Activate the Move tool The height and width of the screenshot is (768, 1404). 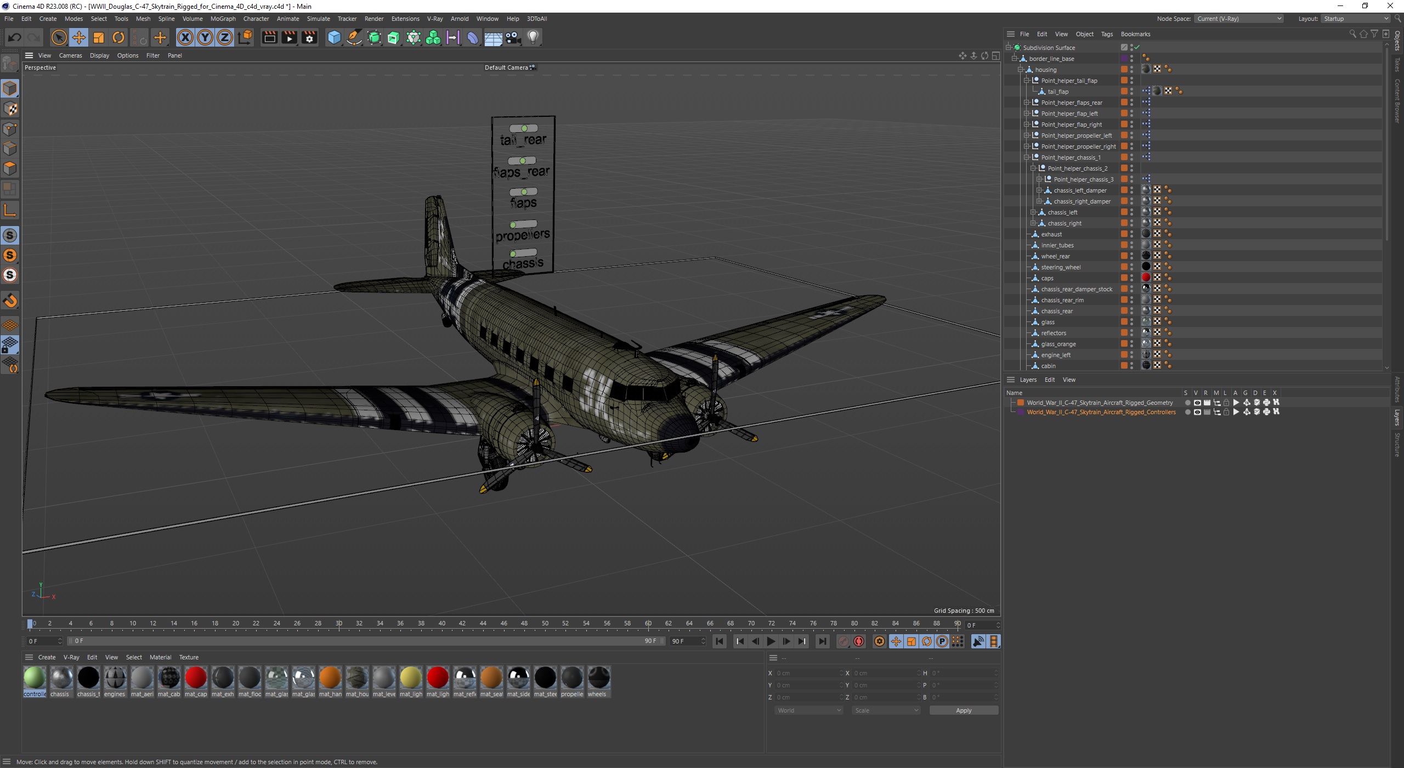(79, 37)
